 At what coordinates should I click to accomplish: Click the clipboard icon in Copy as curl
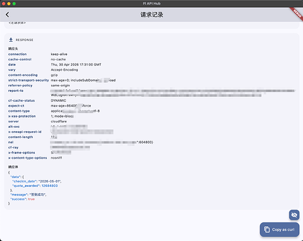coord(267,229)
